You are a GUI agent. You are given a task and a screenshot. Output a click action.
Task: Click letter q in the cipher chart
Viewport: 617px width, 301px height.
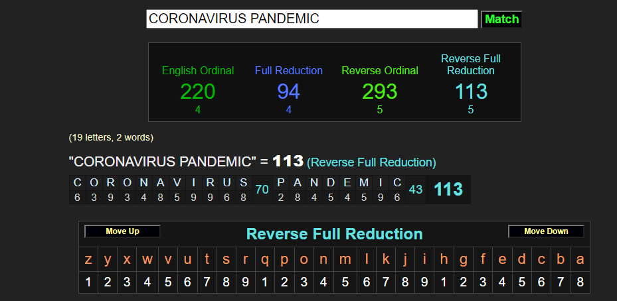click(x=265, y=260)
